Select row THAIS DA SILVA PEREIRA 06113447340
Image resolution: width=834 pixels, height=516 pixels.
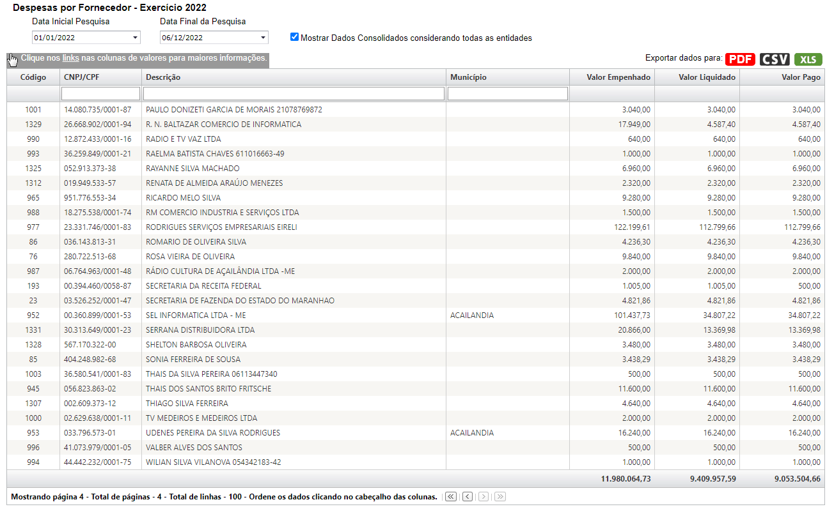[416, 374]
